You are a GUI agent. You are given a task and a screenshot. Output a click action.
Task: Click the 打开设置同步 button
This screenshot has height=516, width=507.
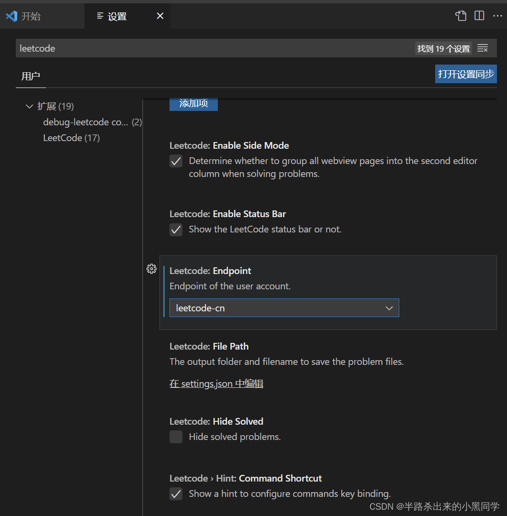pyautogui.click(x=465, y=74)
